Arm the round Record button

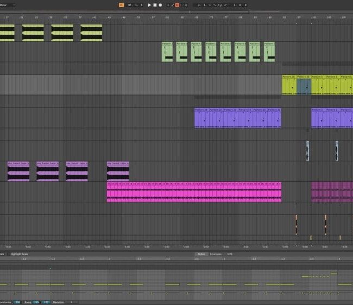[x=160, y=5]
